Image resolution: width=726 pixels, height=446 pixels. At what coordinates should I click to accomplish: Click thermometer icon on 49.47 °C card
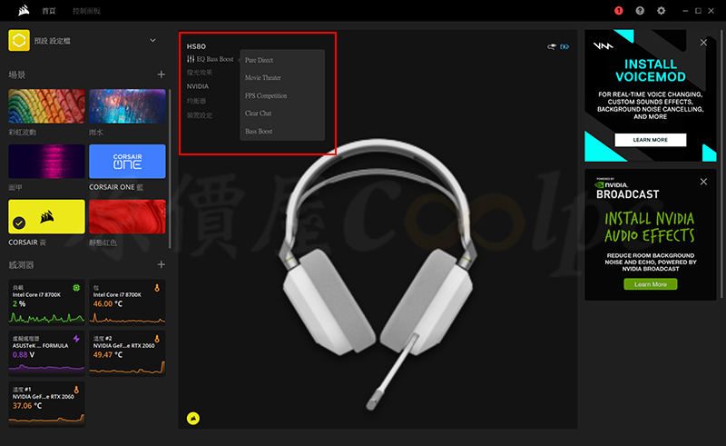157,339
